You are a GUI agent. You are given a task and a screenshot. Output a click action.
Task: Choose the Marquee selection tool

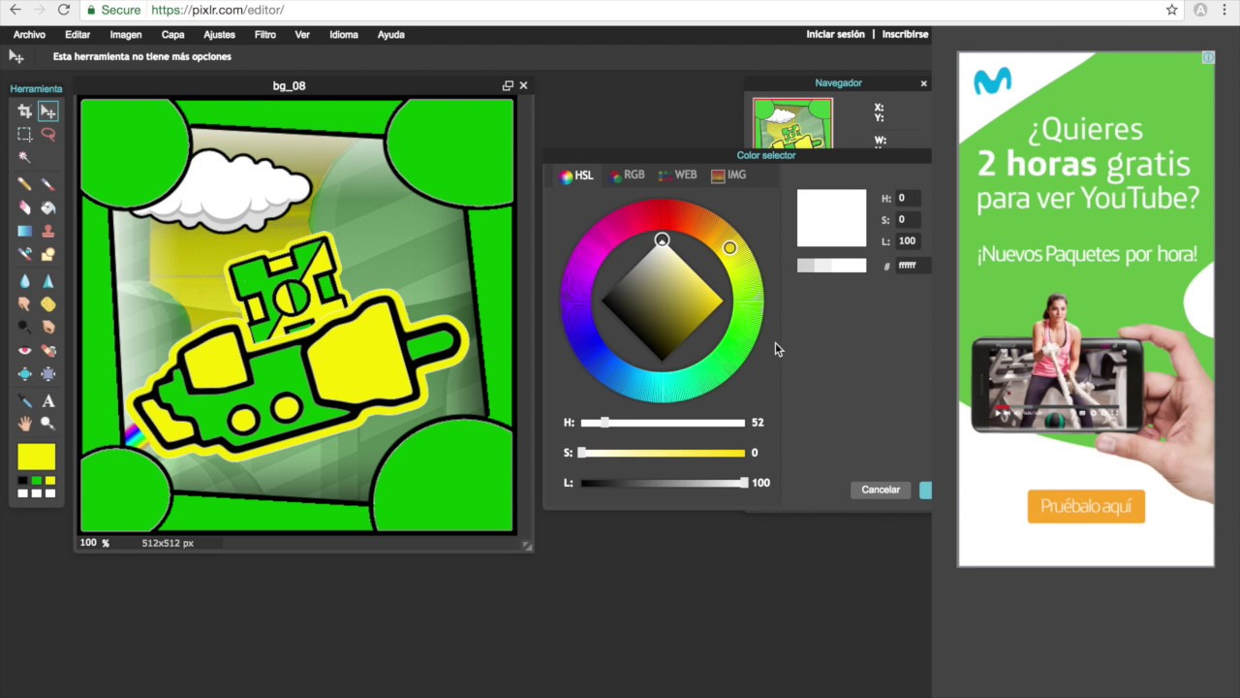click(x=25, y=135)
